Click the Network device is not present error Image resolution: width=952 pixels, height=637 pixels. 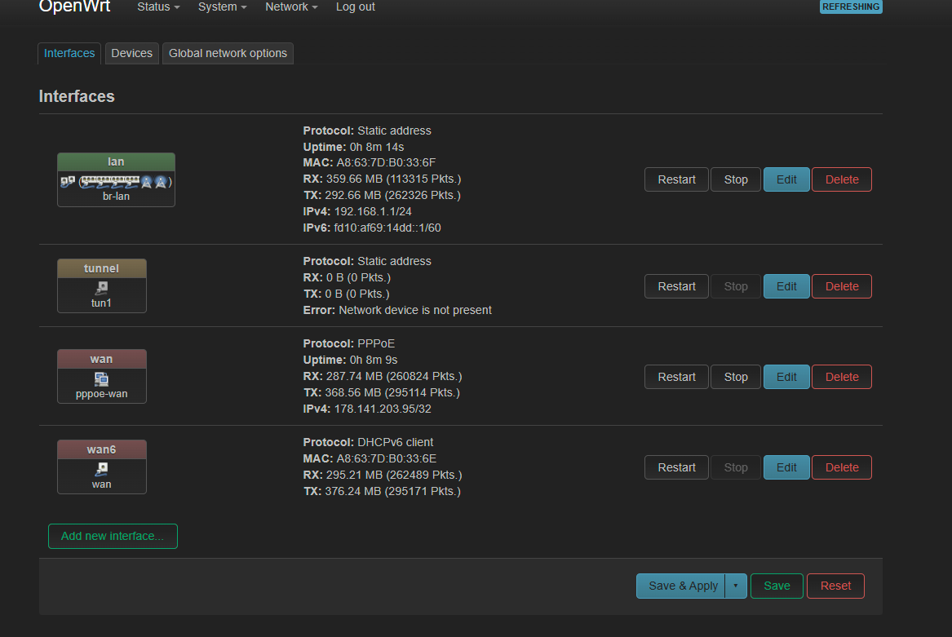click(415, 310)
